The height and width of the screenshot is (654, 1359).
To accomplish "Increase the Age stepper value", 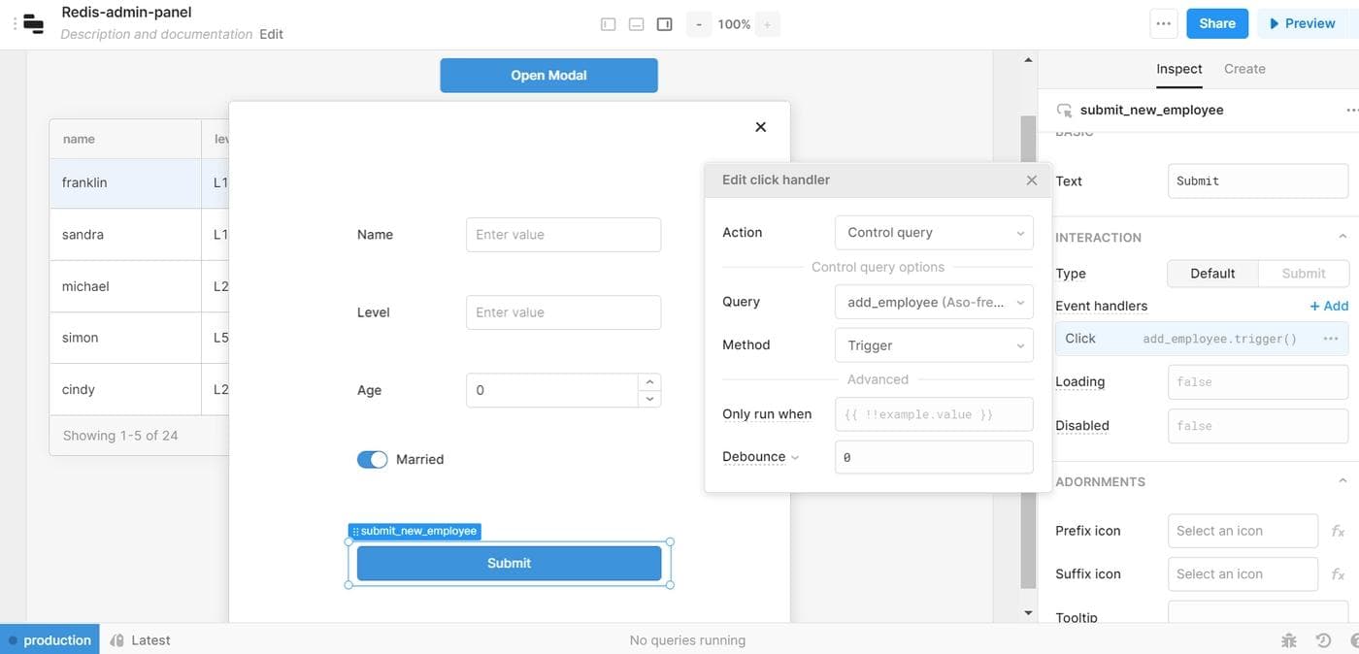I will pyautogui.click(x=650, y=382).
